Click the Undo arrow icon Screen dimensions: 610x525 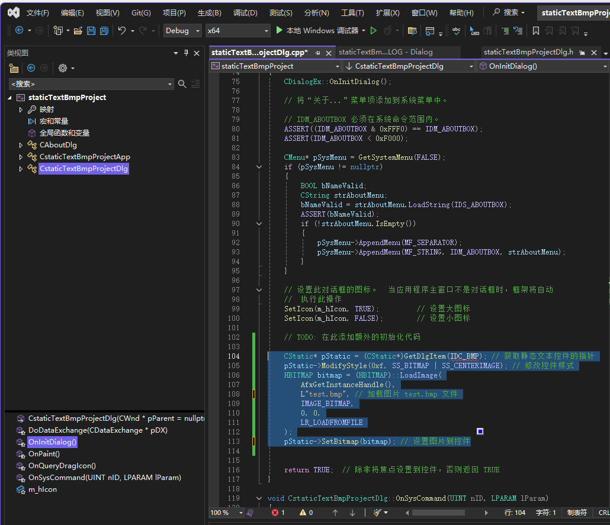tap(121, 31)
